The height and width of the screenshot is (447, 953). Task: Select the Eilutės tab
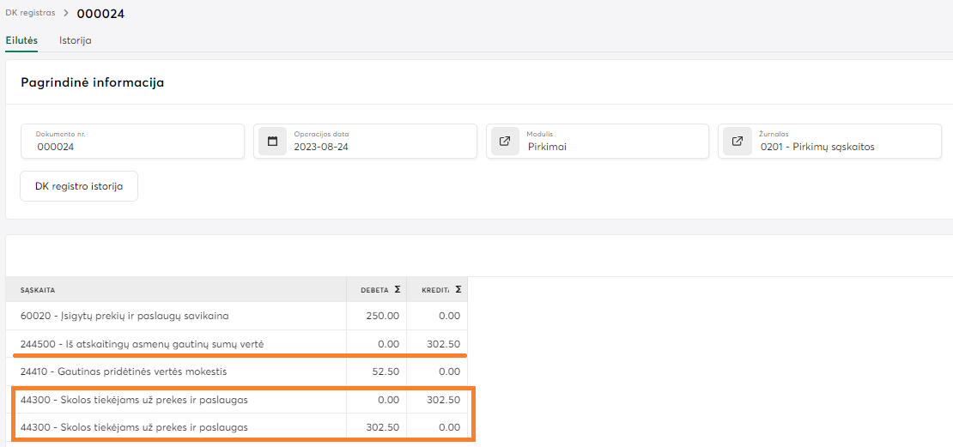pyautogui.click(x=21, y=40)
